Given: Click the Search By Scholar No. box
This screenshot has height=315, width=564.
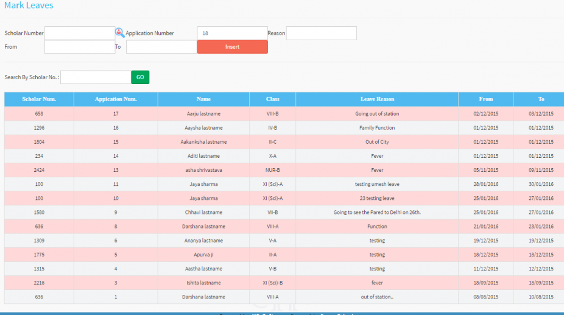Looking at the screenshot, I should (96, 77).
